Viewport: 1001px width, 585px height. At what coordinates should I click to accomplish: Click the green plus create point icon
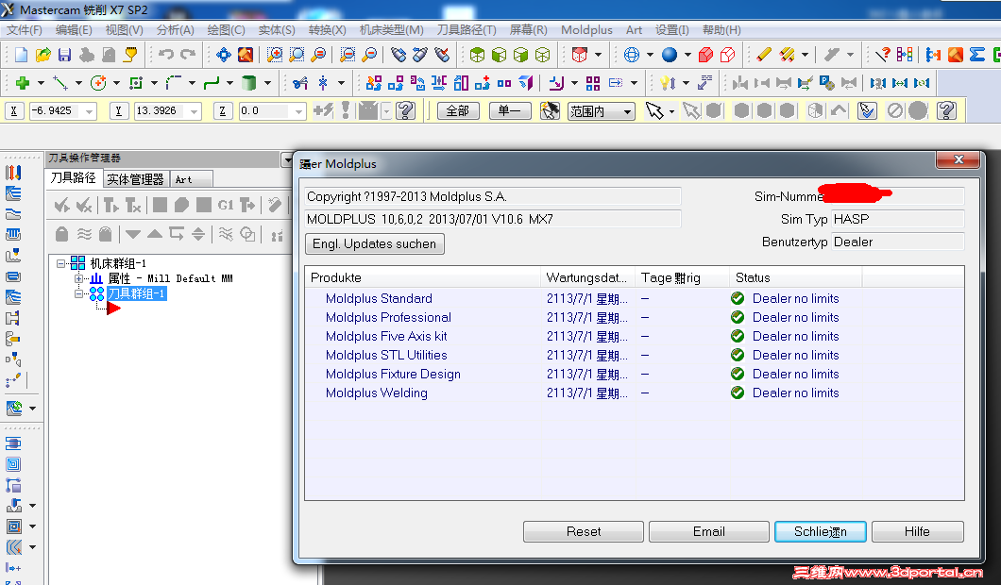point(23,83)
